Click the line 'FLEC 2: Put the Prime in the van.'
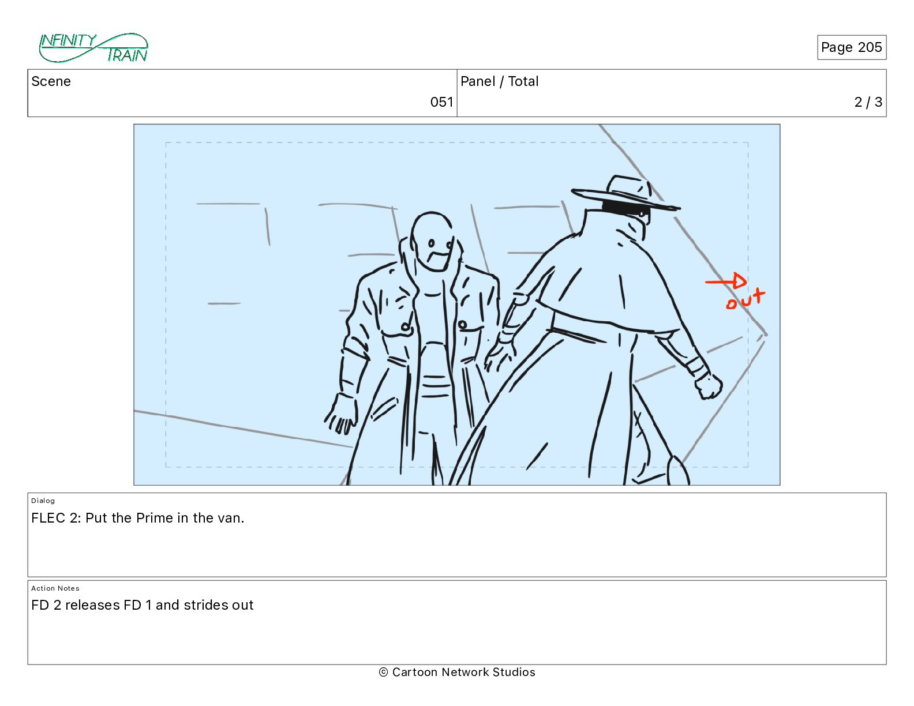 point(138,518)
